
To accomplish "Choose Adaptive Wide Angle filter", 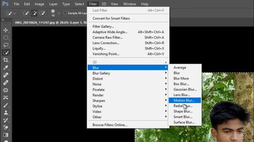I will (128, 32).
